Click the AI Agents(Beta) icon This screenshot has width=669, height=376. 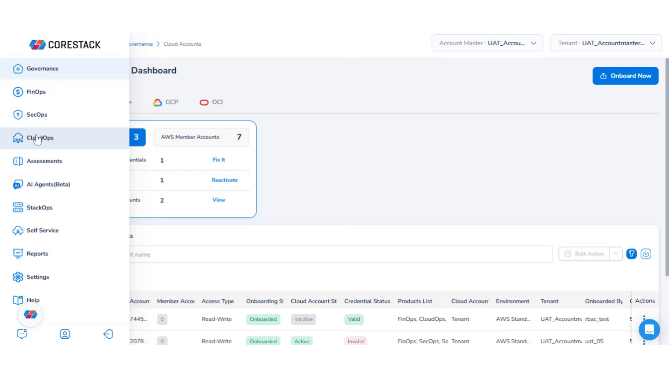[x=18, y=185]
